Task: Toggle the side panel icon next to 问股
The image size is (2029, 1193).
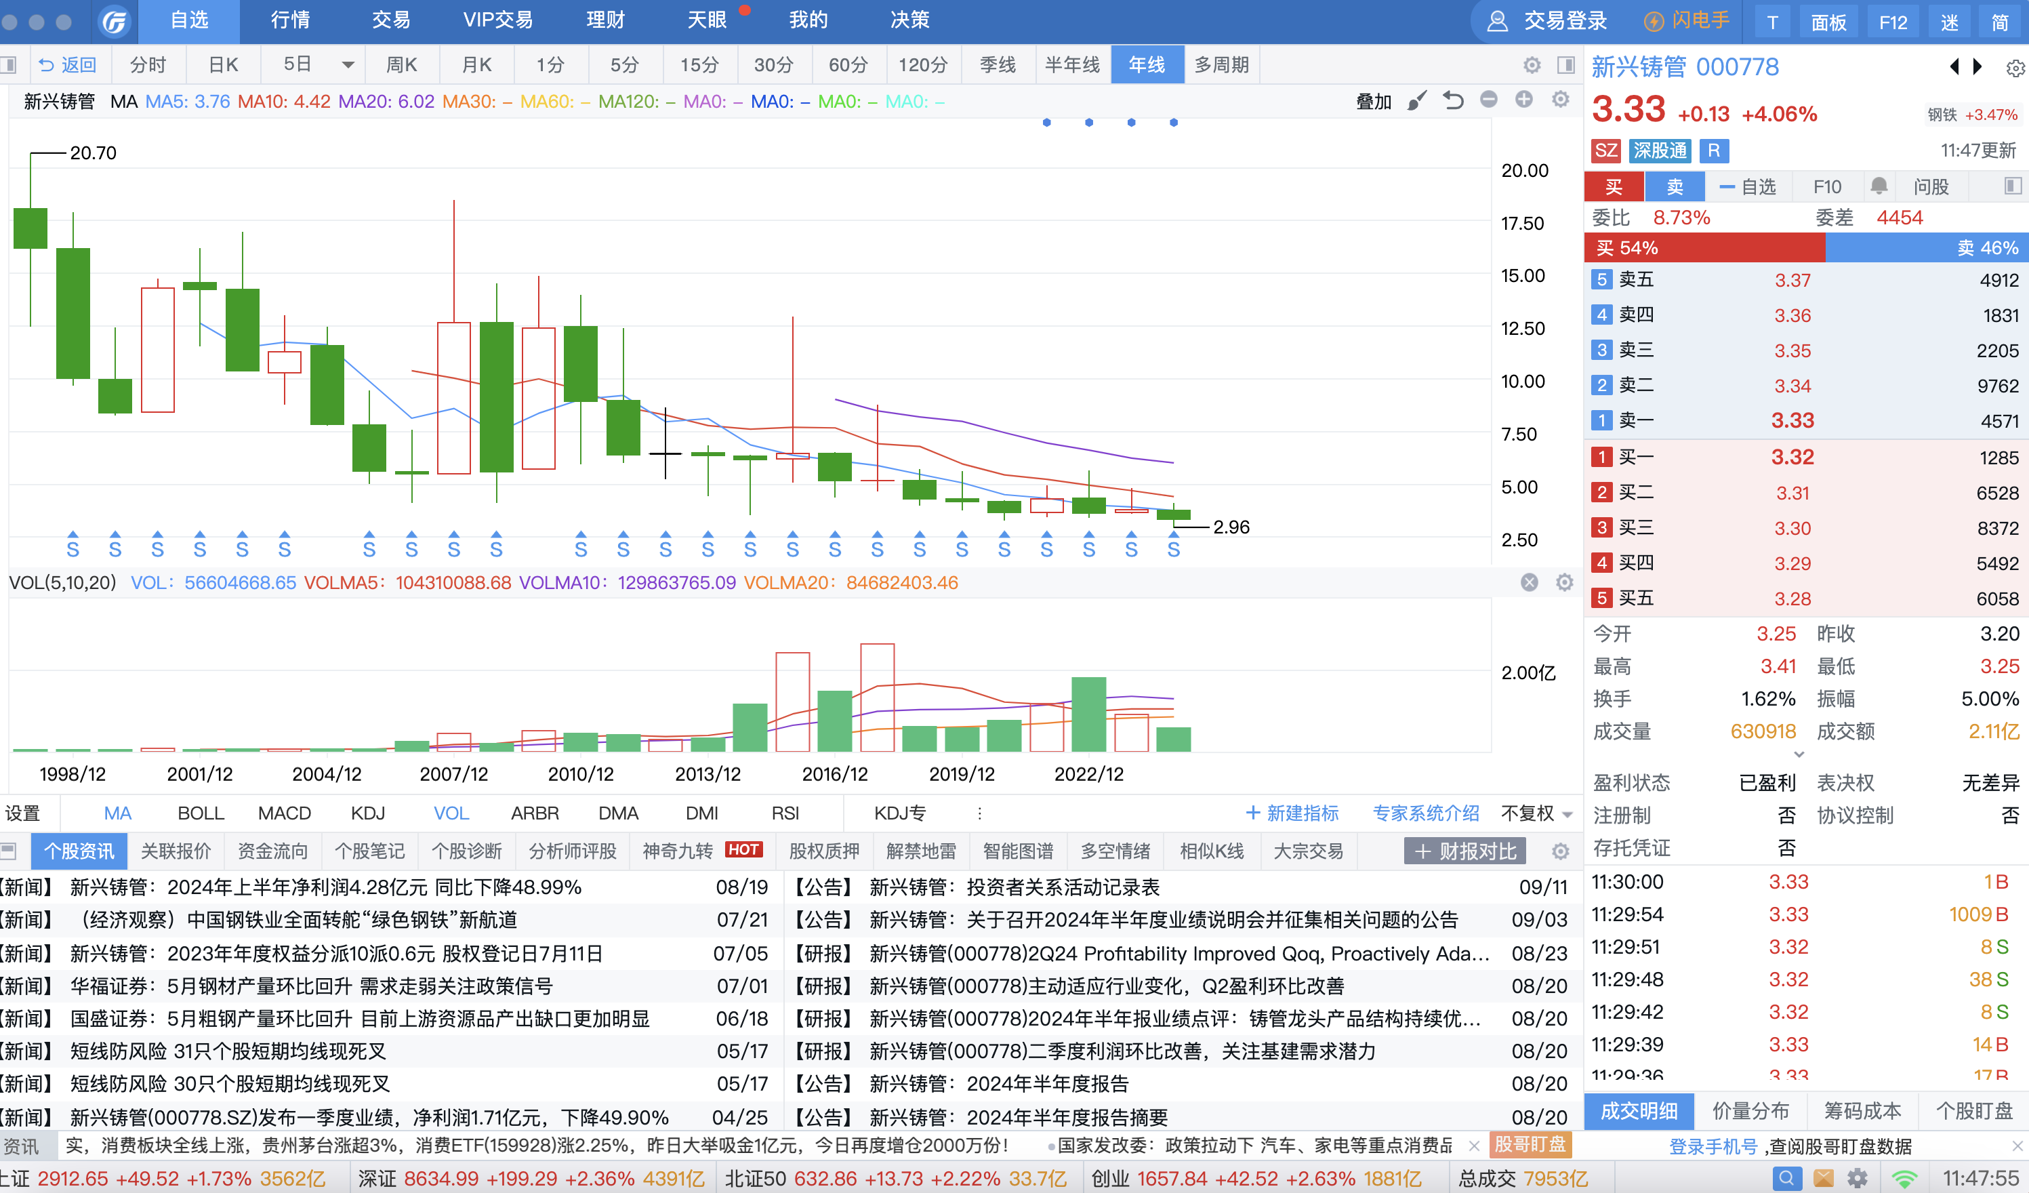Action: tap(2013, 187)
